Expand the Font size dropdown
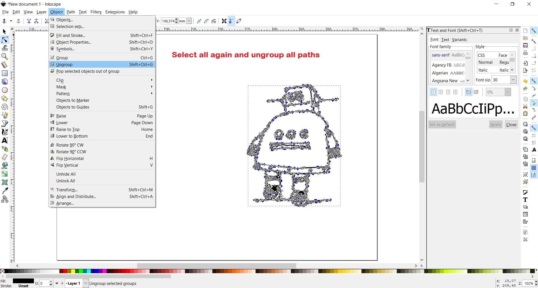Viewport: 538px width, 288px height. pos(513,80)
